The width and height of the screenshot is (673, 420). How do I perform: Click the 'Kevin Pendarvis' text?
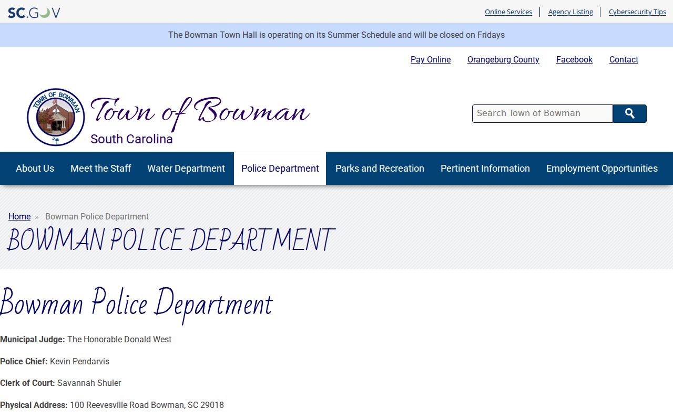[79, 362]
